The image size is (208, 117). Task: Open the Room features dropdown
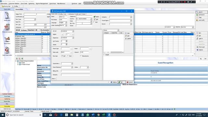pyautogui.click(x=72, y=67)
